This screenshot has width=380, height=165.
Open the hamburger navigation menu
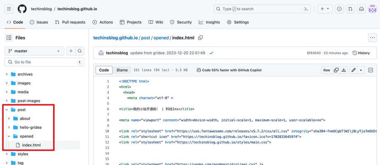(9, 9)
